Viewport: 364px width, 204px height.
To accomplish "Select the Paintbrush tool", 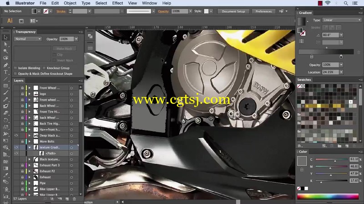I will pos(5,92).
